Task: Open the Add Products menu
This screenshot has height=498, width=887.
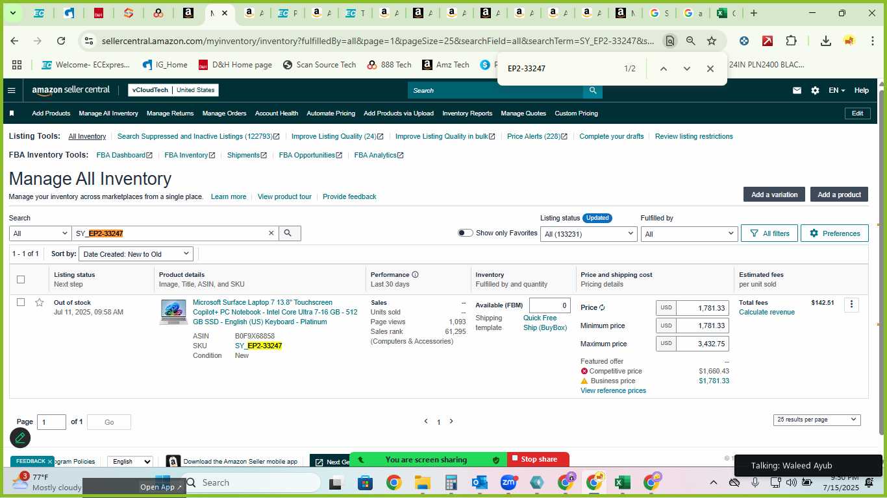Action: point(51,113)
